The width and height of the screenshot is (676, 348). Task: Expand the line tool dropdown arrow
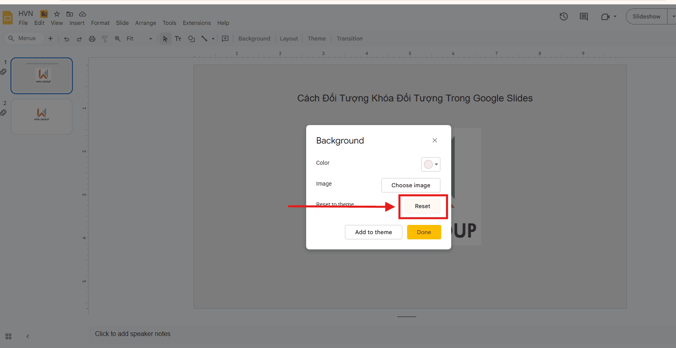pyautogui.click(x=213, y=39)
